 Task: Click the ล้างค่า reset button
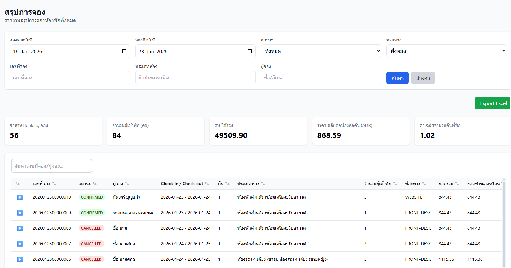[x=423, y=78]
